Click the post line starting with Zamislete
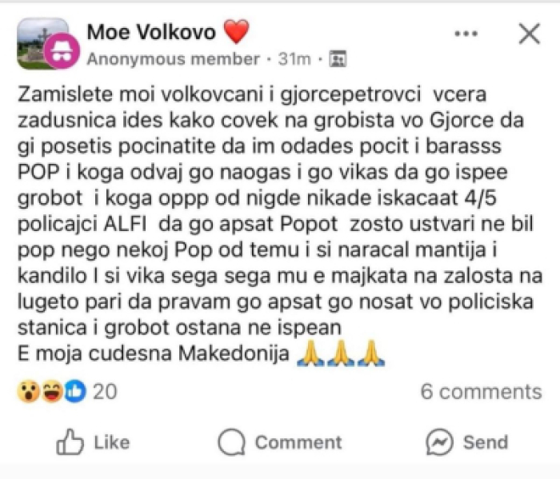 [251, 94]
